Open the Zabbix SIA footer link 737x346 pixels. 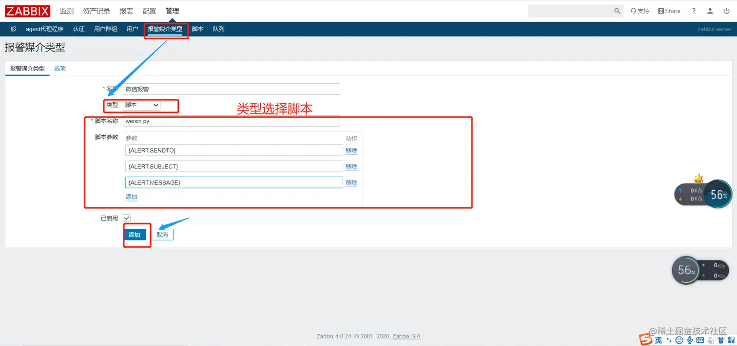[407, 336]
